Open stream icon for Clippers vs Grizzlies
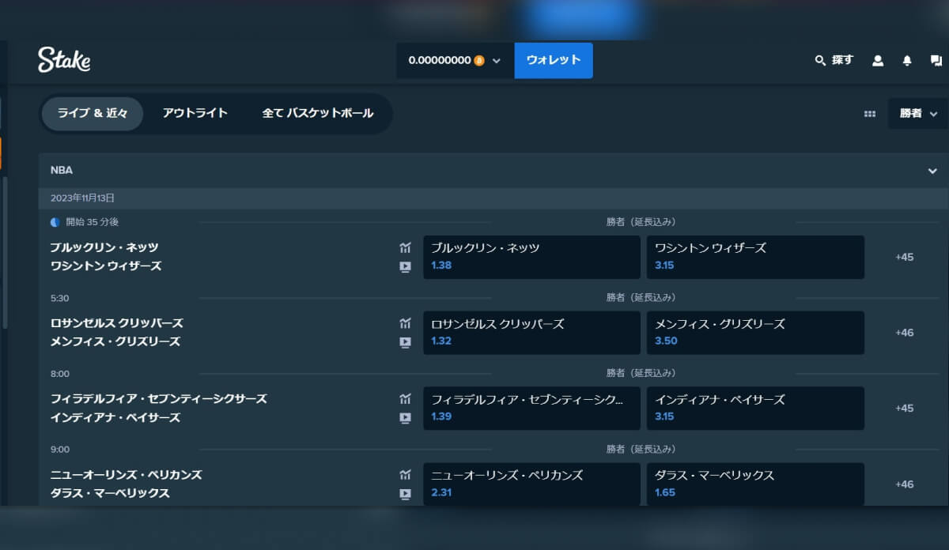This screenshot has height=550, width=949. (x=406, y=343)
